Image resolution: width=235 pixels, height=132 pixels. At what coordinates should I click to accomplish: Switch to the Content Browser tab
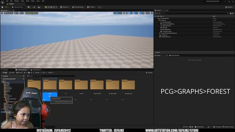click(x=22, y=70)
